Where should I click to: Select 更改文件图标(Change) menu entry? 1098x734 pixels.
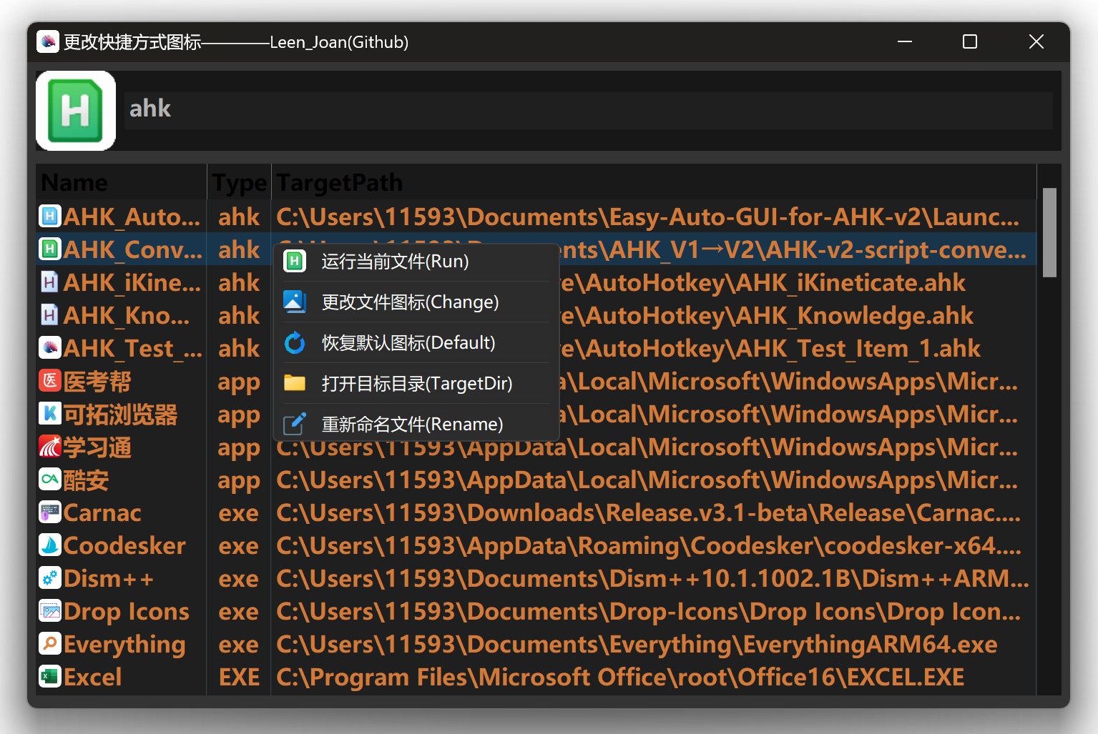pos(410,302)
